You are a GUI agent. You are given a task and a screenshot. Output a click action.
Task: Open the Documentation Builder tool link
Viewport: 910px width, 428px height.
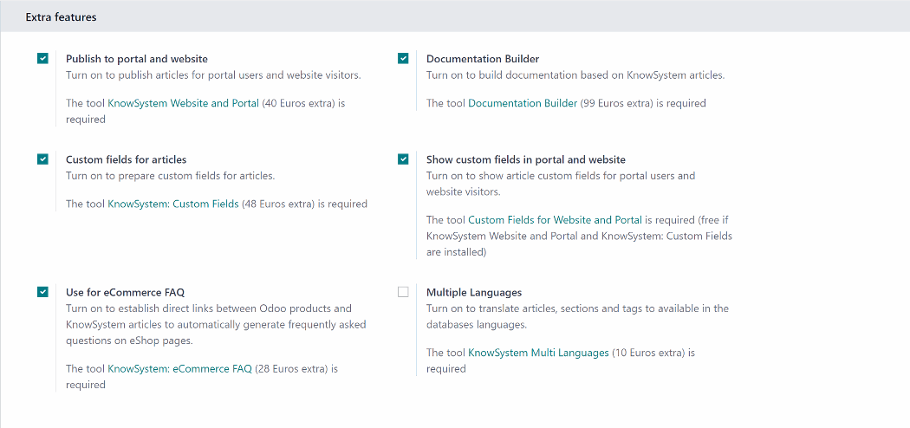[523, 103]
